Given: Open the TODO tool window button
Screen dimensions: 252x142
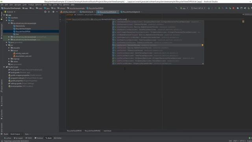Looking at the screenshot, I should pyautogui.click(x=29, y=138).
